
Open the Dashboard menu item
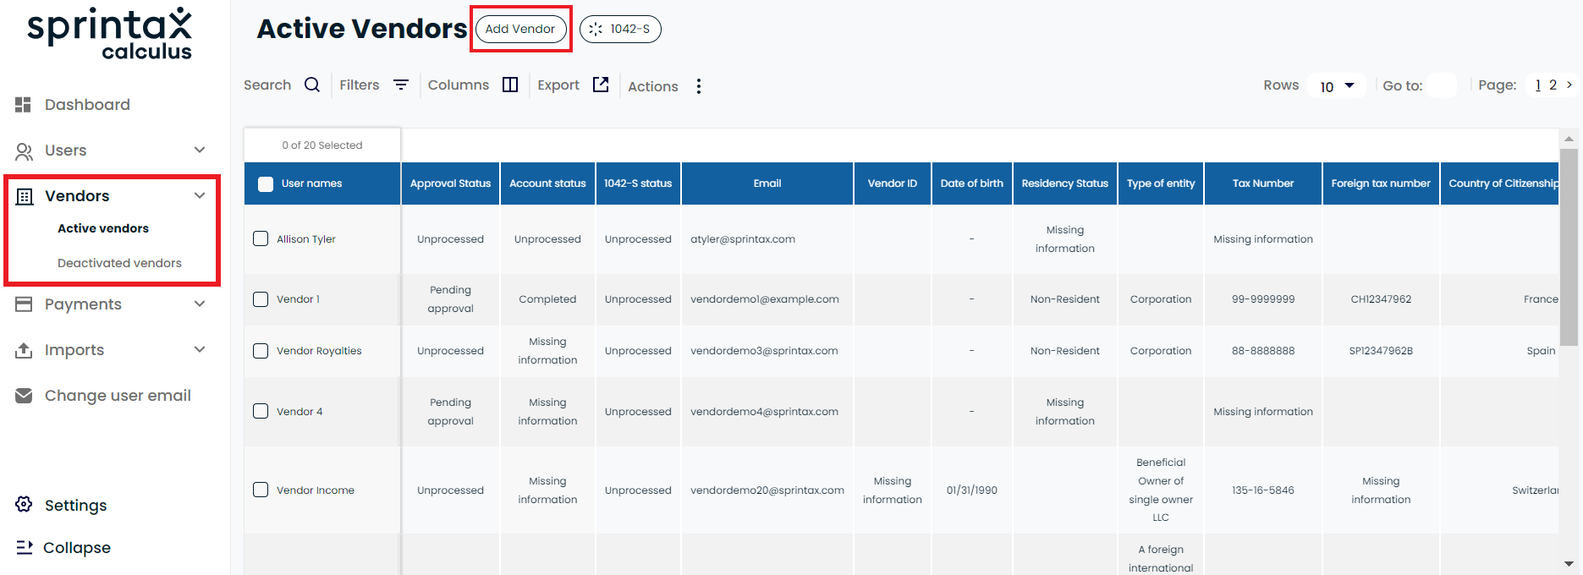tap(87, 105)
